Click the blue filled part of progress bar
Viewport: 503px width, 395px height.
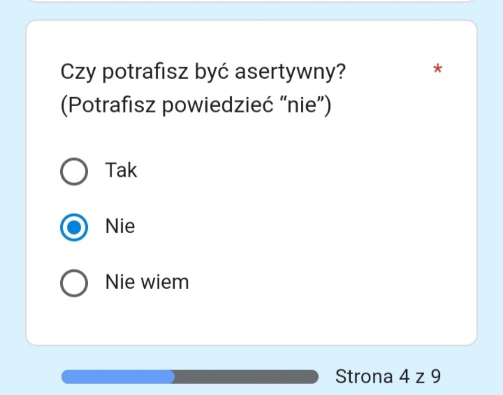click(118, 377)
